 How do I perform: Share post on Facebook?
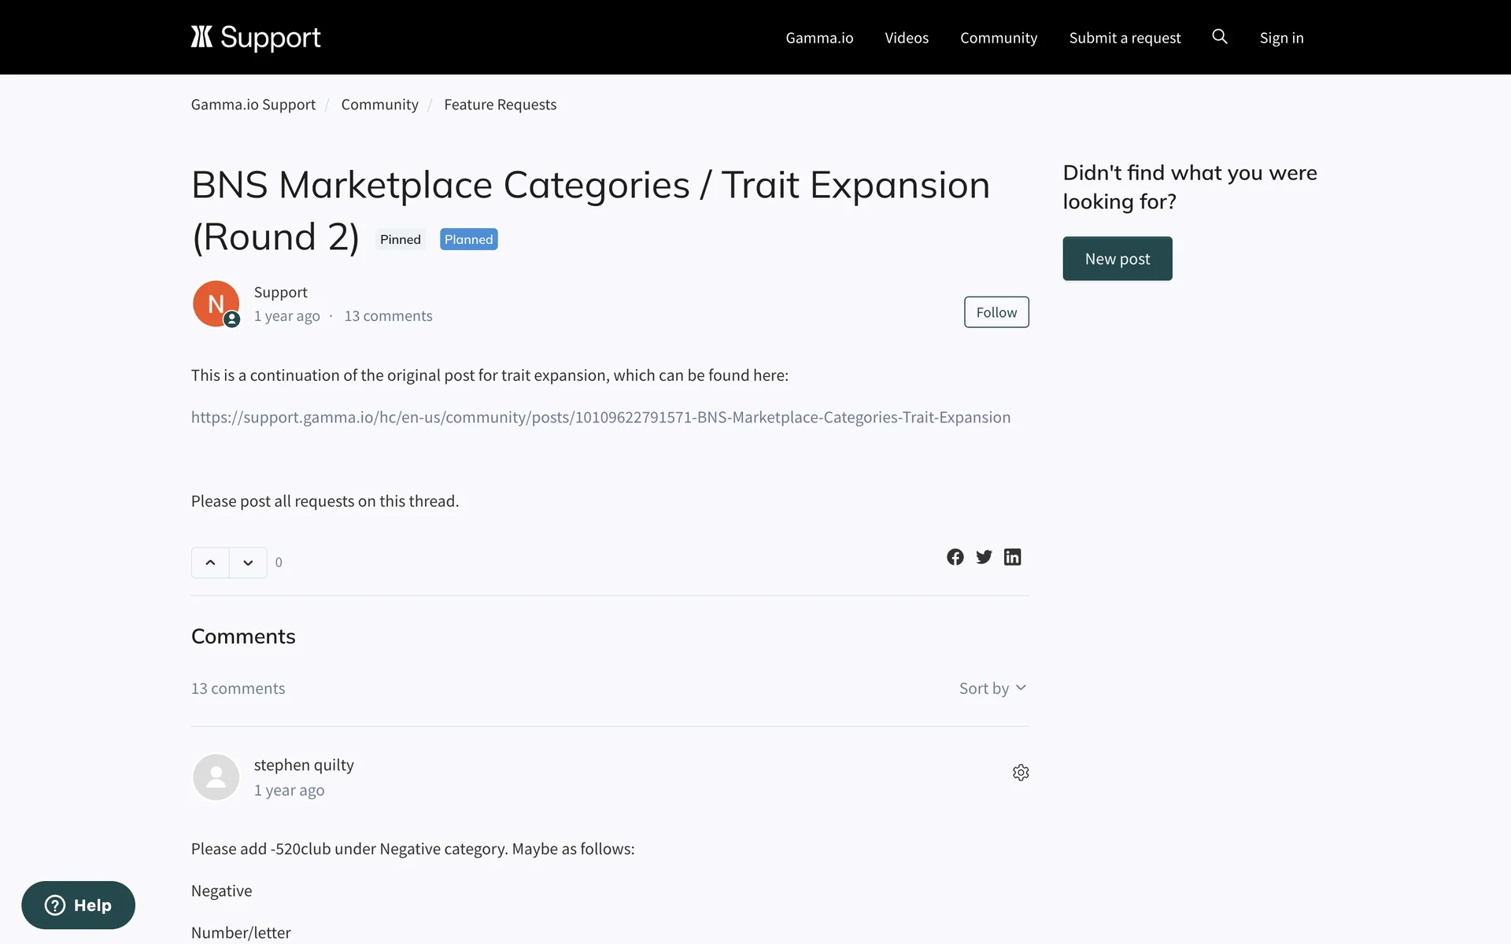pos(955,557)
